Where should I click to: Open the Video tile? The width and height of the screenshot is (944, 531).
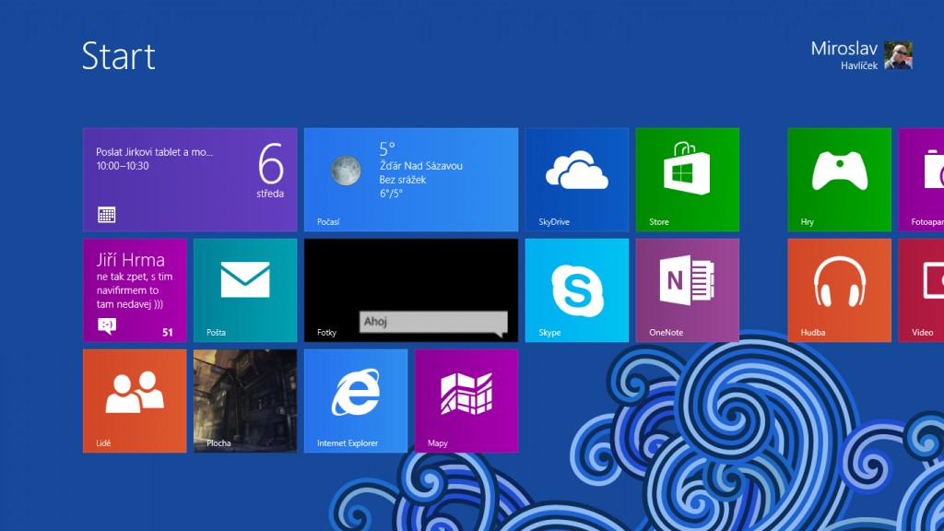(x=921, y=290)
